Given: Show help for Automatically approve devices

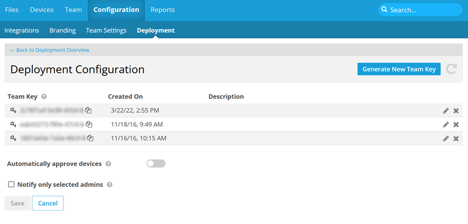Looking at the screenshot, I should [108, 164].
